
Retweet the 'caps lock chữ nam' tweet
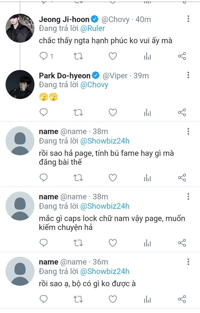pyautogui.click(x=78, y=243)
